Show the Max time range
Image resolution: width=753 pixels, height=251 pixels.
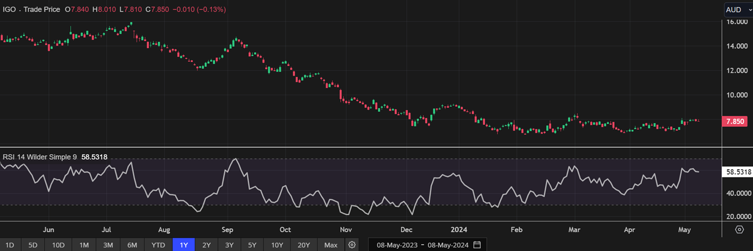click(x=331, y=245)
